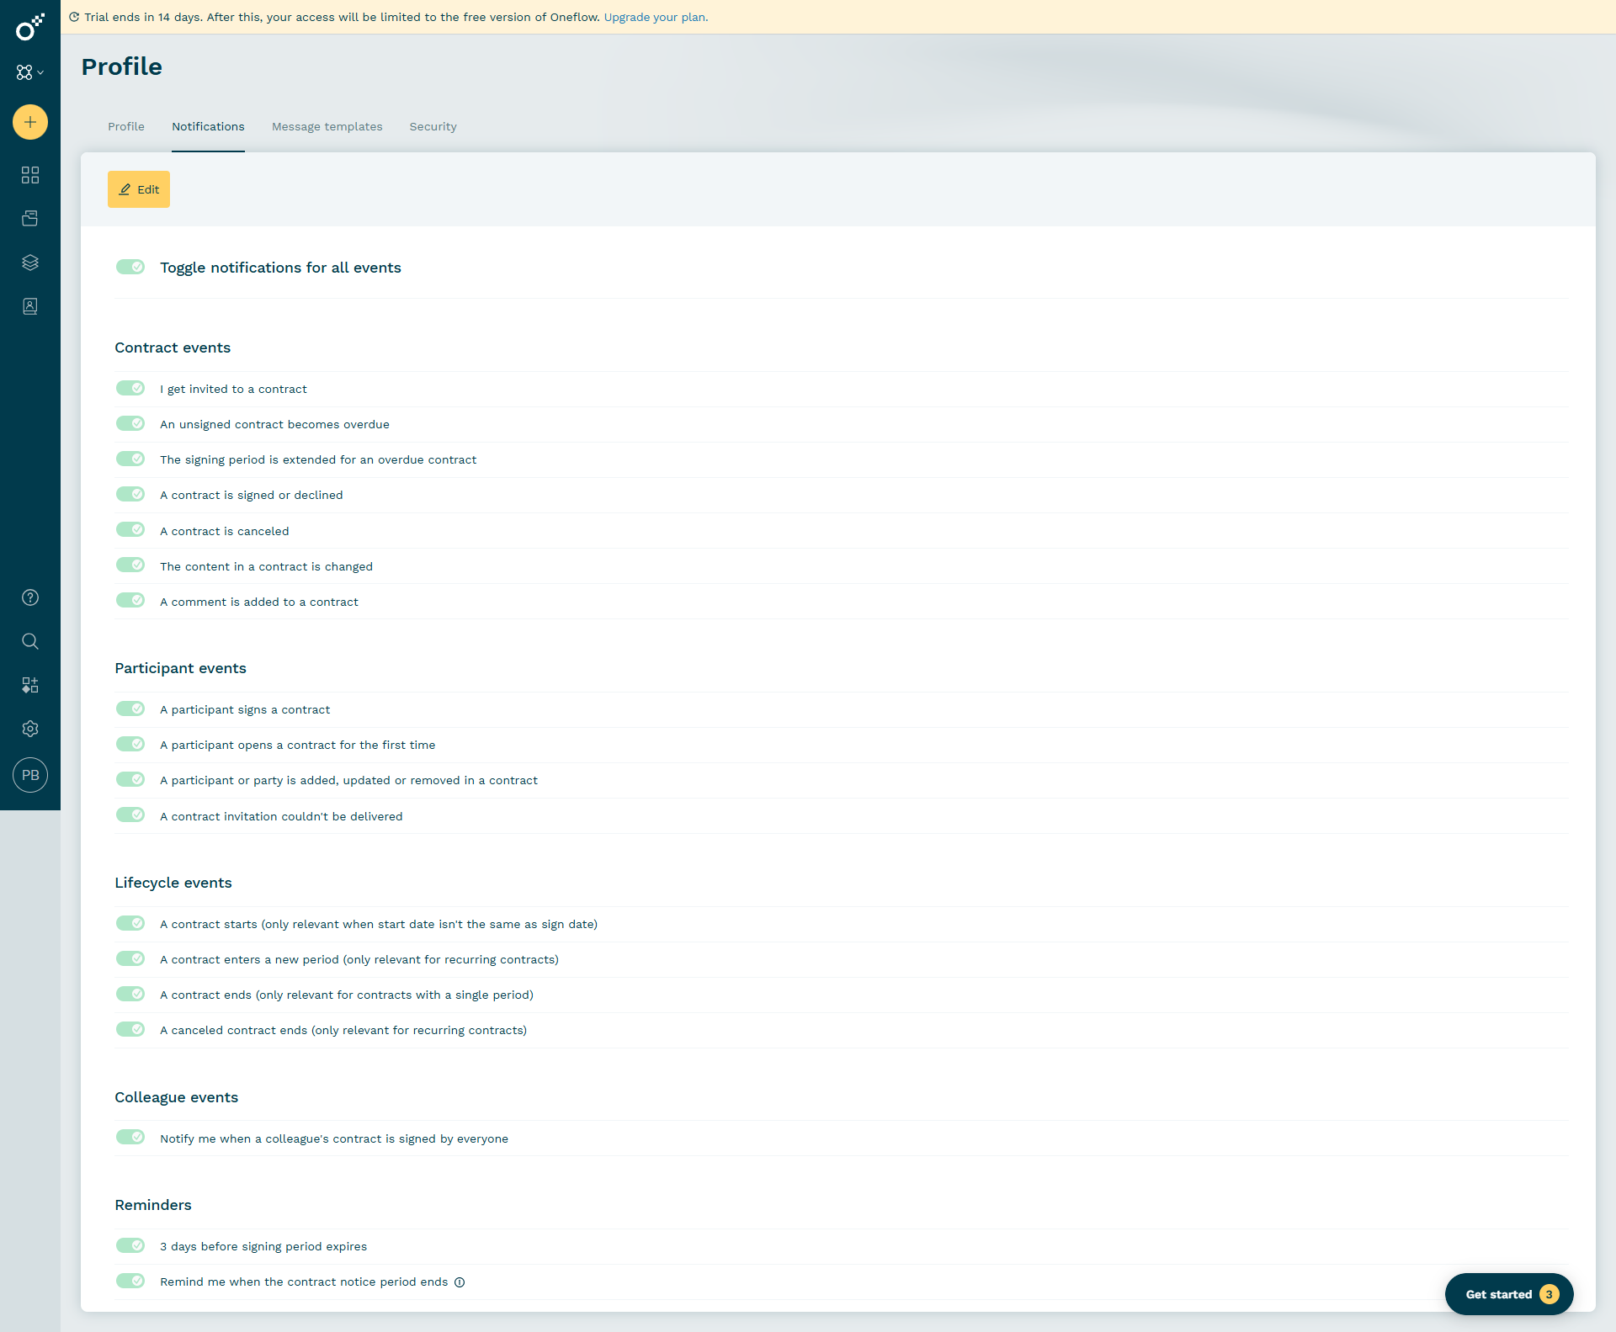Image resolution: width=1616 pixels, height=1332 pixels.
Task: Toggle 'A contract is canceled' notification
Action: tap(130, 530)
